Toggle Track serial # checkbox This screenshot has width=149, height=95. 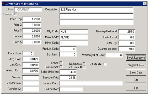tap(84, 67)
